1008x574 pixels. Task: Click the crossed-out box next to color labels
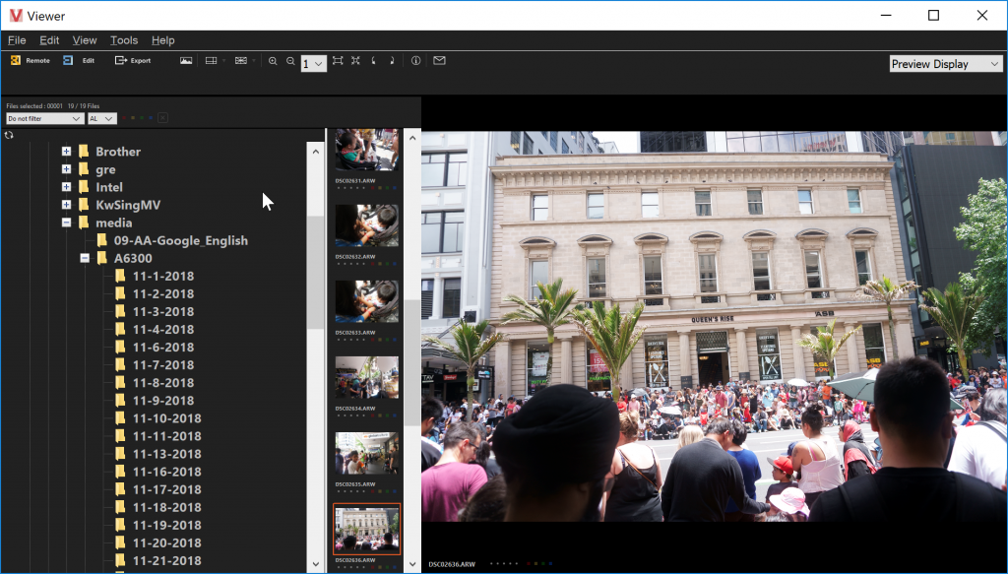[x=162, y=118]
